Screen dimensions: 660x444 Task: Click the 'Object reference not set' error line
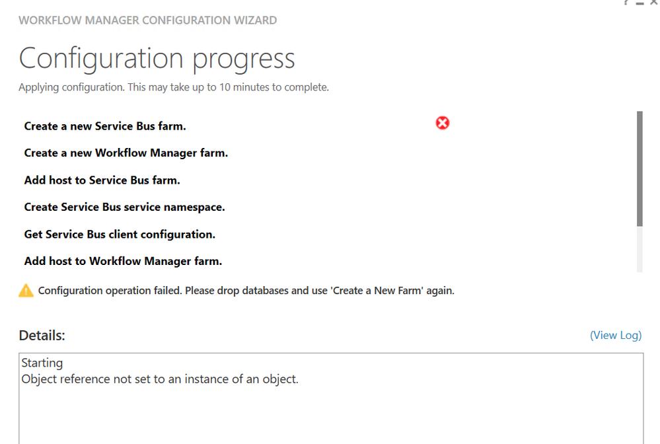(x=160, y=379)
